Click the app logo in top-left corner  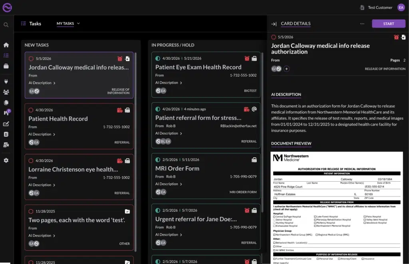coord(7,7)
